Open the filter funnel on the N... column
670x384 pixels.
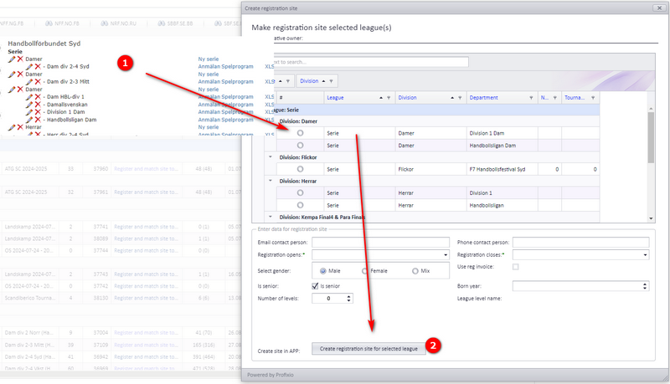[554, 98]
